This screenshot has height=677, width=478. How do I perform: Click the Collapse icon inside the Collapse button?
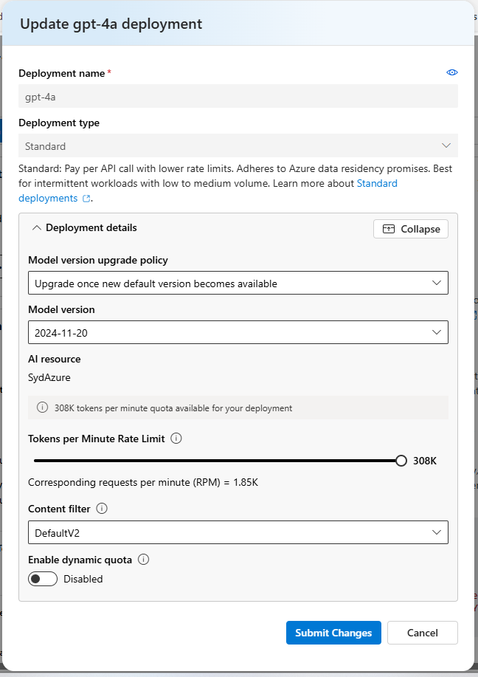pyautogui.click(x=389, y=229)
